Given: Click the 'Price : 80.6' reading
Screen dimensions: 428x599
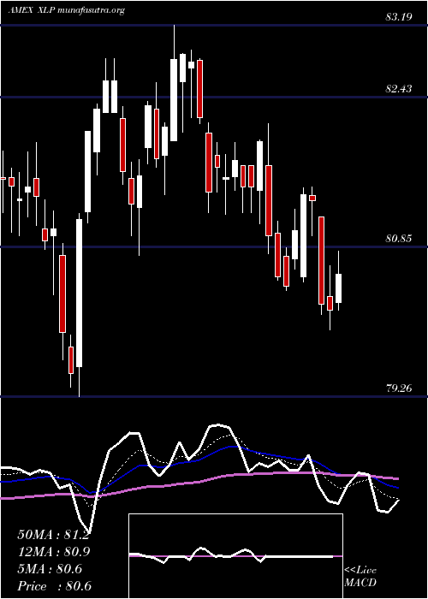Looking at the screenshot, I should pos(54,586).
